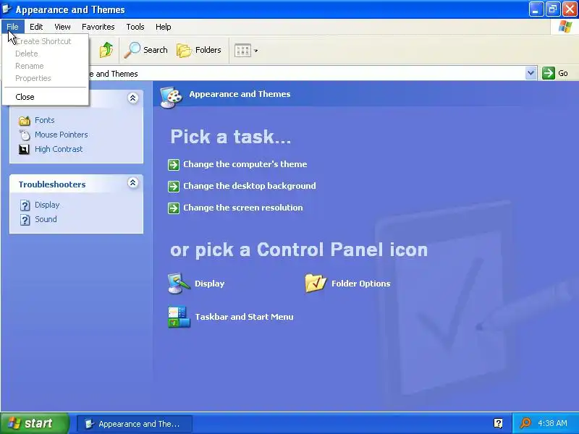Screen dimensions: 579x434
Task: Click the Windows flag logo in menu bar
Action: 565,27
